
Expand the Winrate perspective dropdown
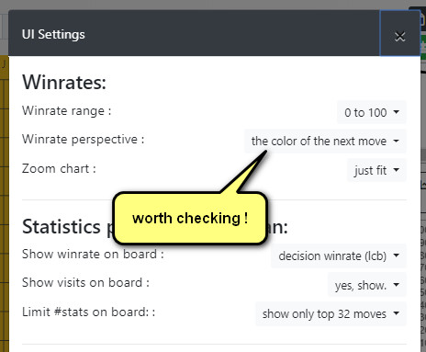325,141
